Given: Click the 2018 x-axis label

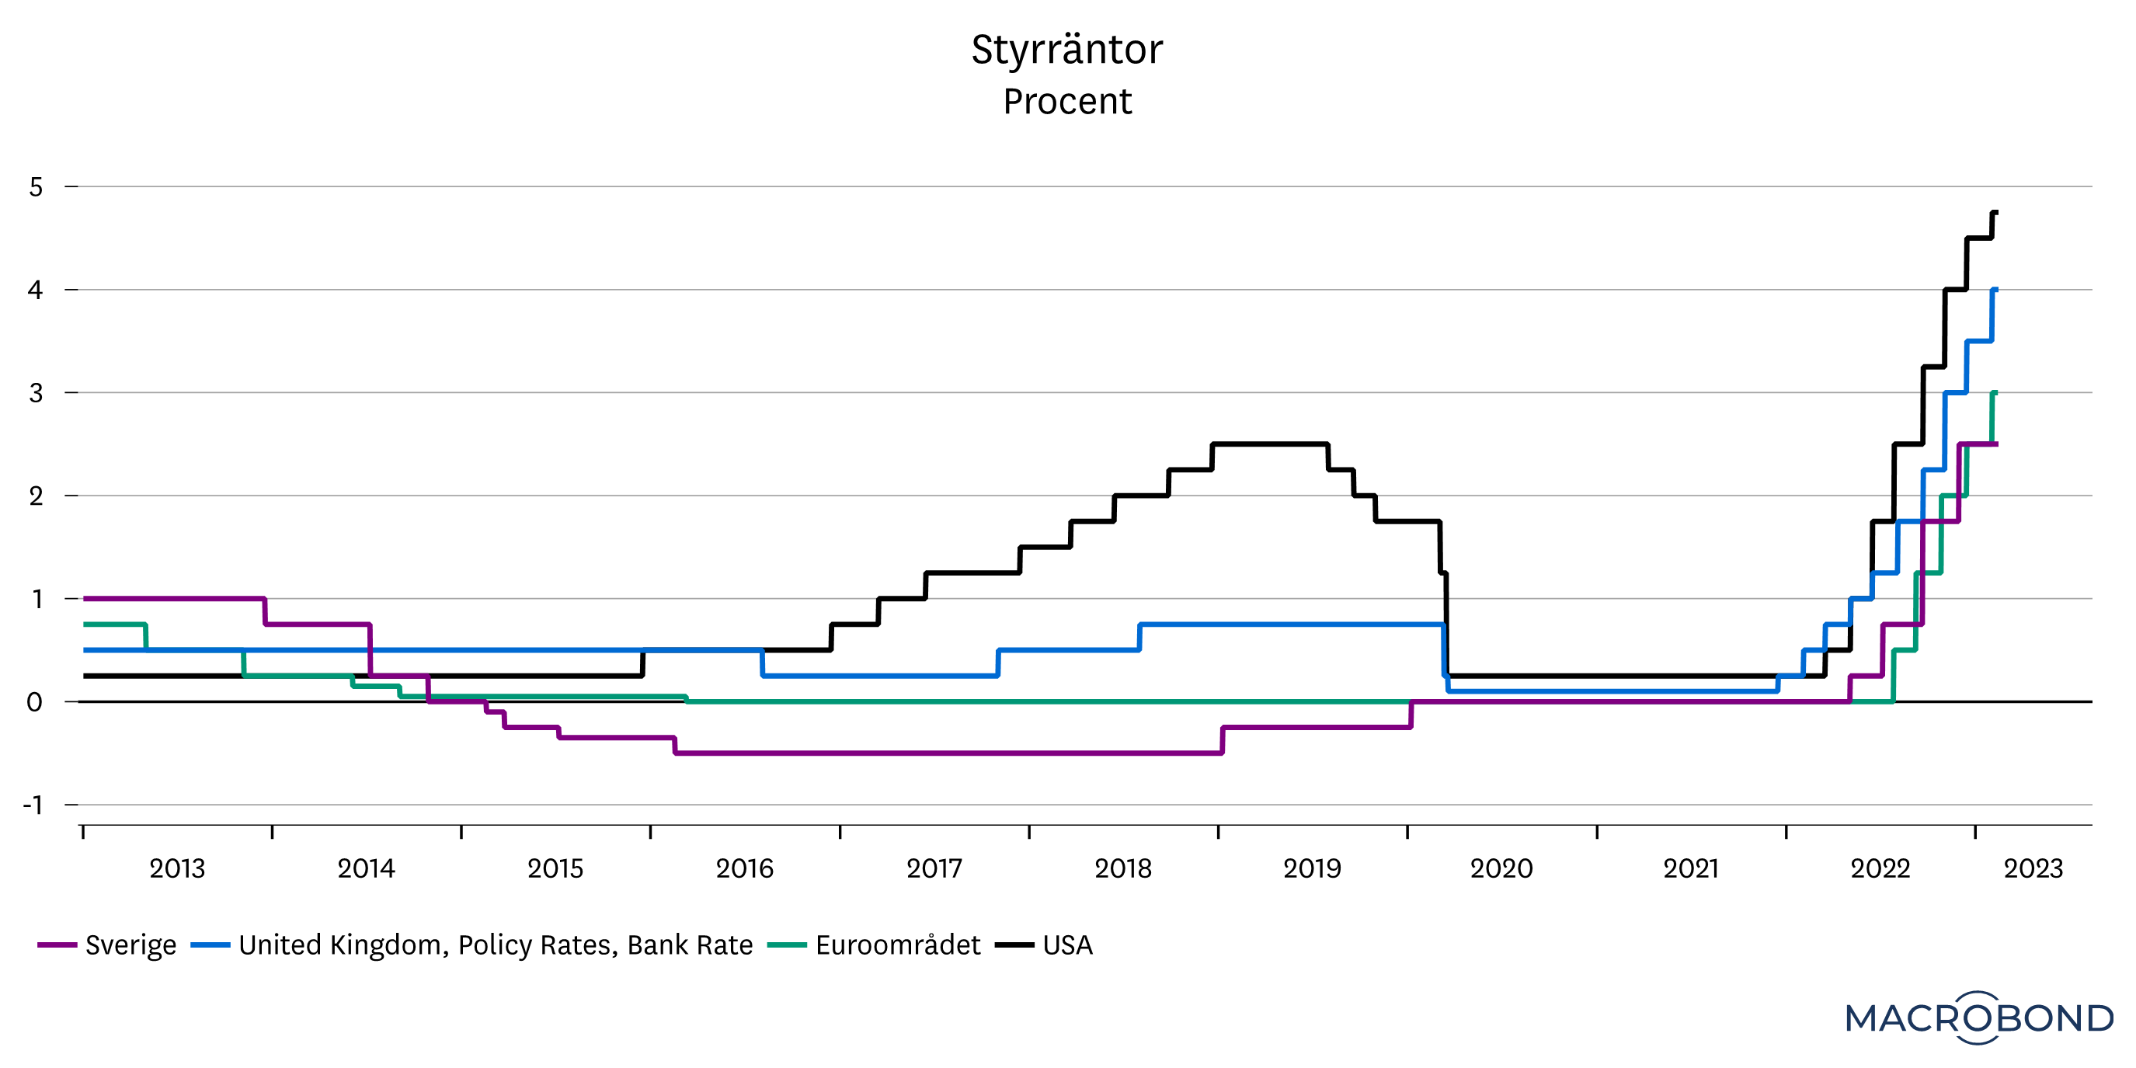Looking at the screenshot, I should point(1122,869).
